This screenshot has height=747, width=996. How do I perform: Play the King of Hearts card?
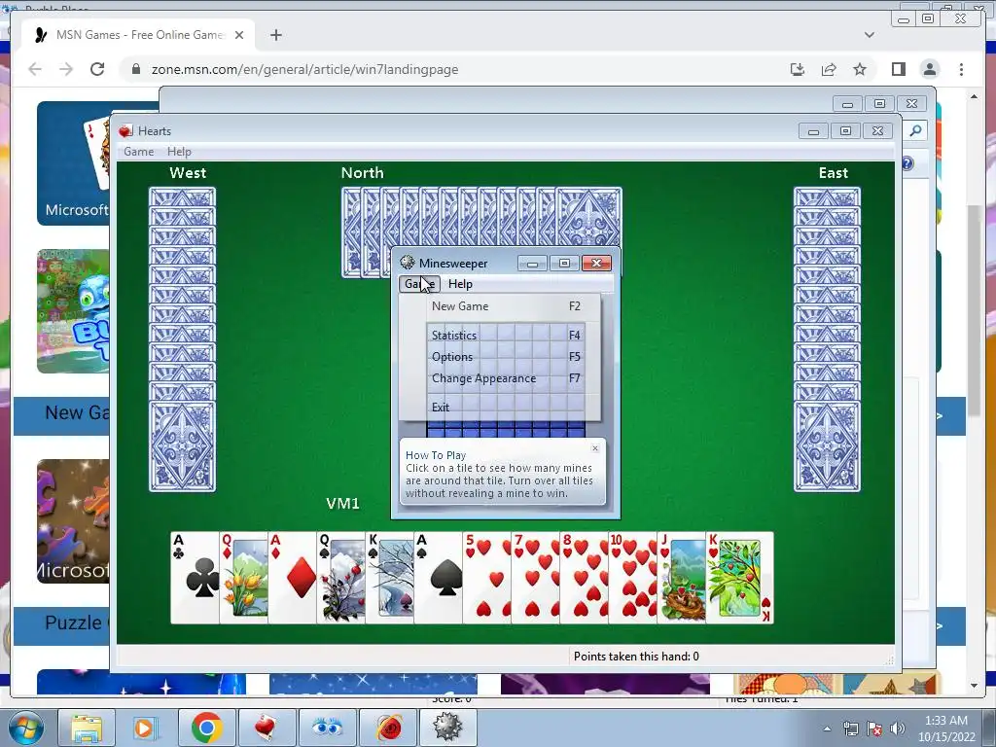point(740,578)
